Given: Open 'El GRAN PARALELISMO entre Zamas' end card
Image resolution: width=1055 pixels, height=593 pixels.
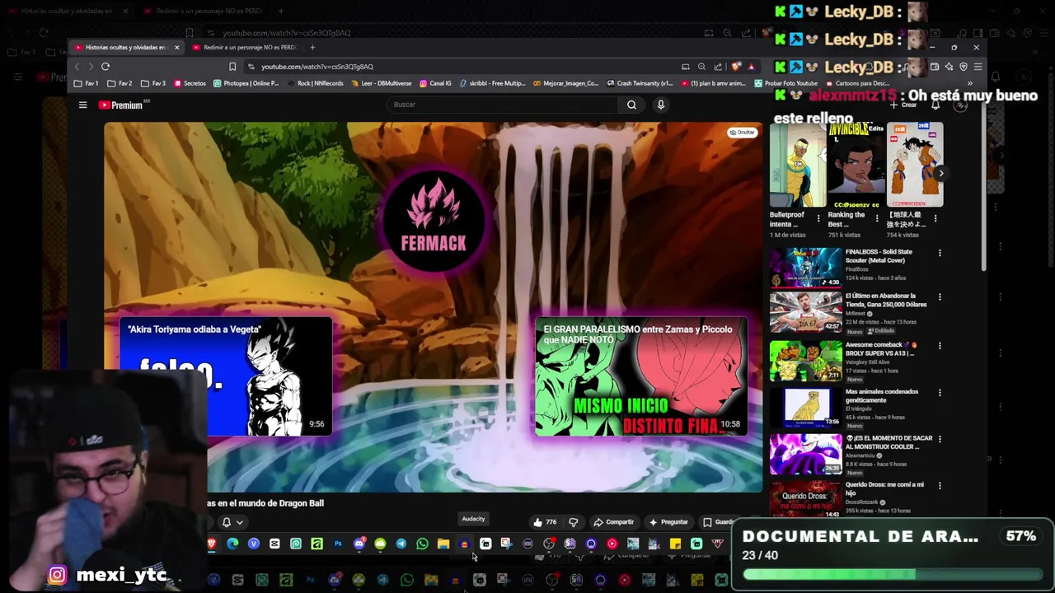Looking at the screenshot, I should point(641,377).
